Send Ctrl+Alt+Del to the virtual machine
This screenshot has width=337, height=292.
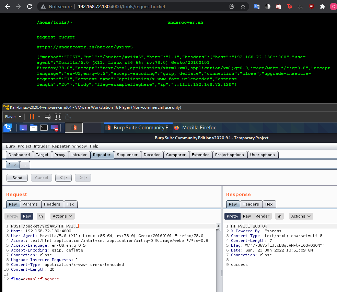tap(47, 117)
